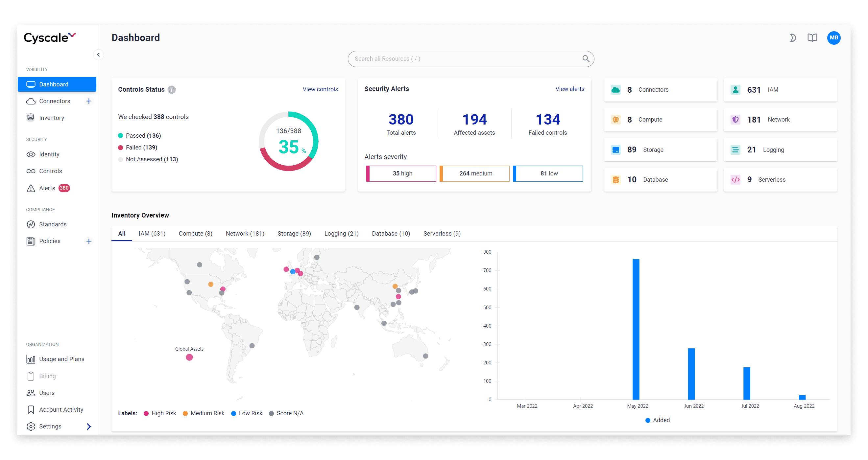Click inside the Search all Resources field

471,58
